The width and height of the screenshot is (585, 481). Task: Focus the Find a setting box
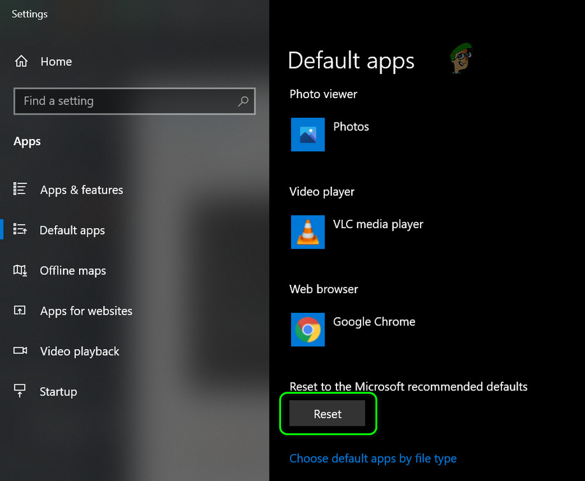coord(134,101)
